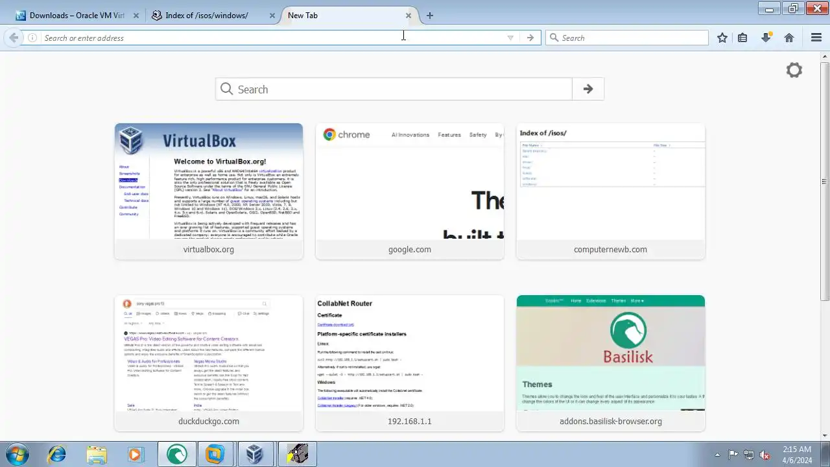This screenshot has height=467, width=830.
Task: Open the muted volume tray icon
Action: tap(765, 455)
